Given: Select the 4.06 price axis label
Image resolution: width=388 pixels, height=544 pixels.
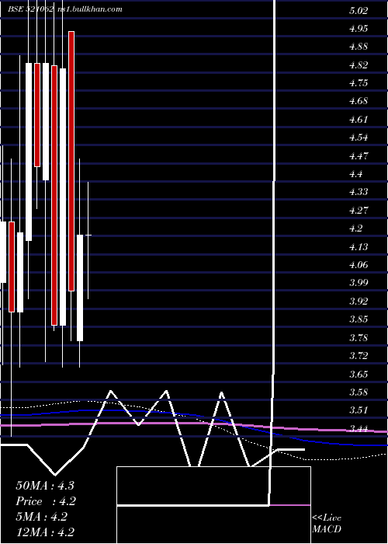Looking at the screenshot, I should point(359,265).
